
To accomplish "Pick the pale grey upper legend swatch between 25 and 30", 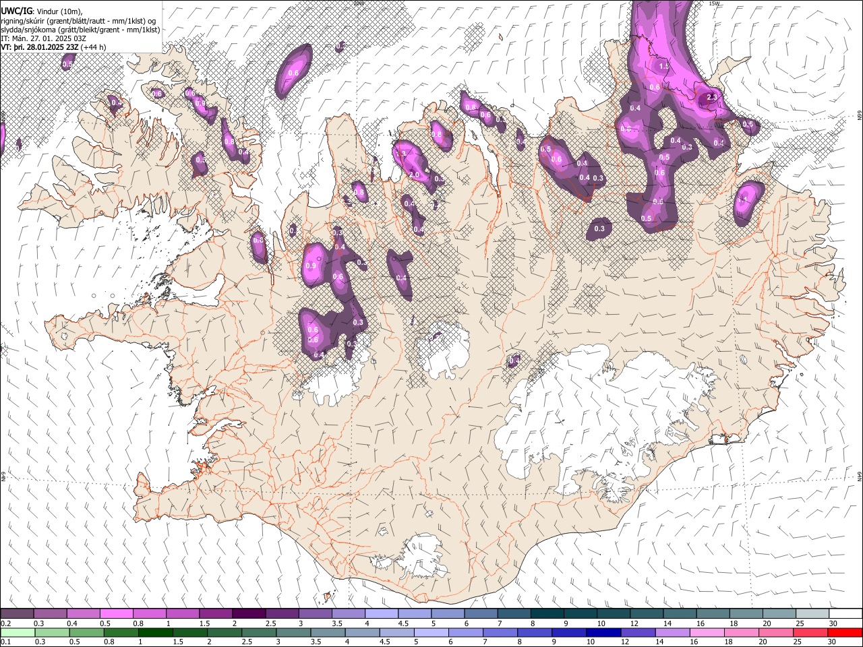I will [813, 613].
